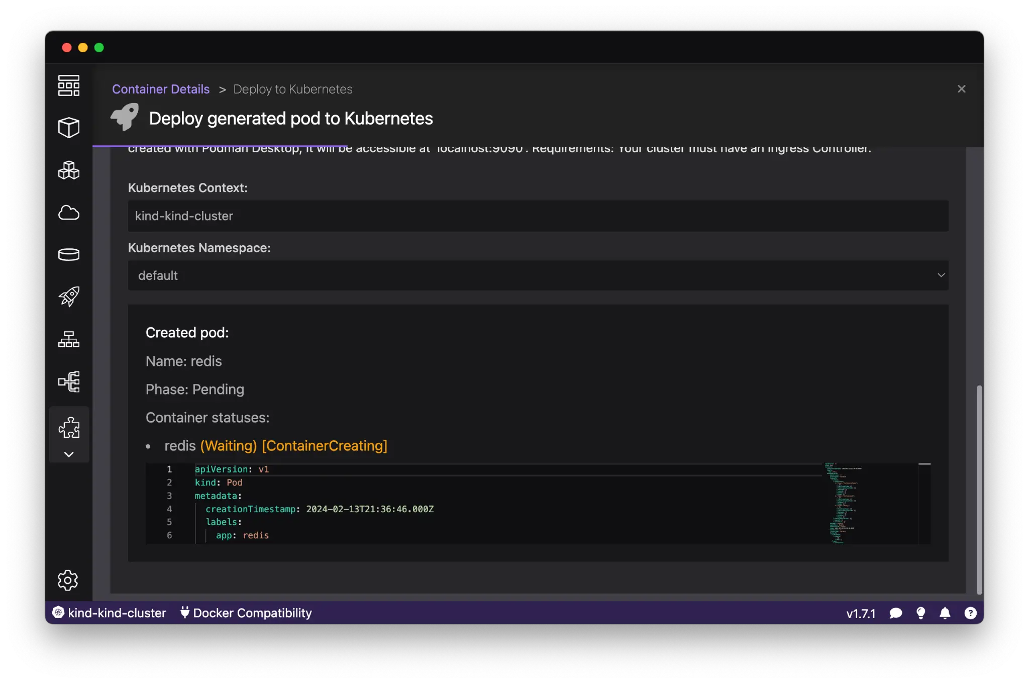Click the Kubernetes icon in status bar
The width and height of the screenshot is (1029, 684).
[x=58, y=613]
